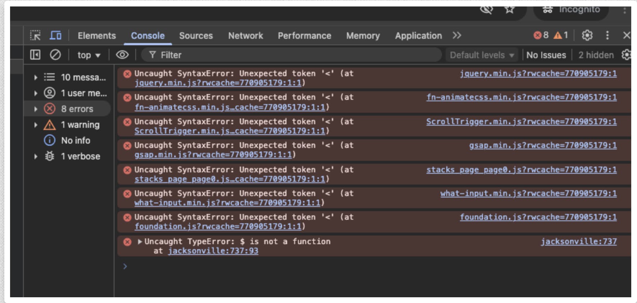The width and height of the screenshot is (637, 303).
Task: Open inline foundation.js:1:1 link in message
Action: [218, 227]
